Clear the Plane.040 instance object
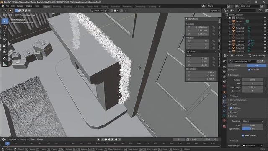The image size is (268, 151). click(x=261, y=146)
